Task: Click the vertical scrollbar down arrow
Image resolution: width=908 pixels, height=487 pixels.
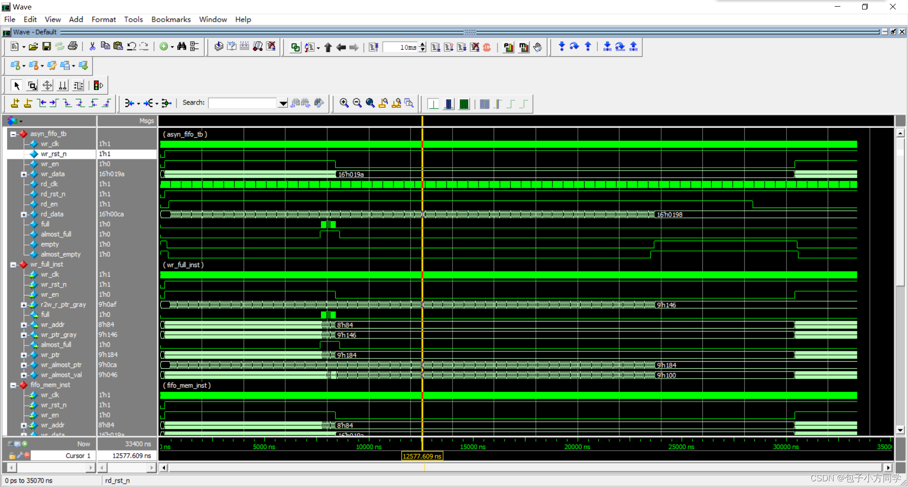Action: (x=900, y=430)
